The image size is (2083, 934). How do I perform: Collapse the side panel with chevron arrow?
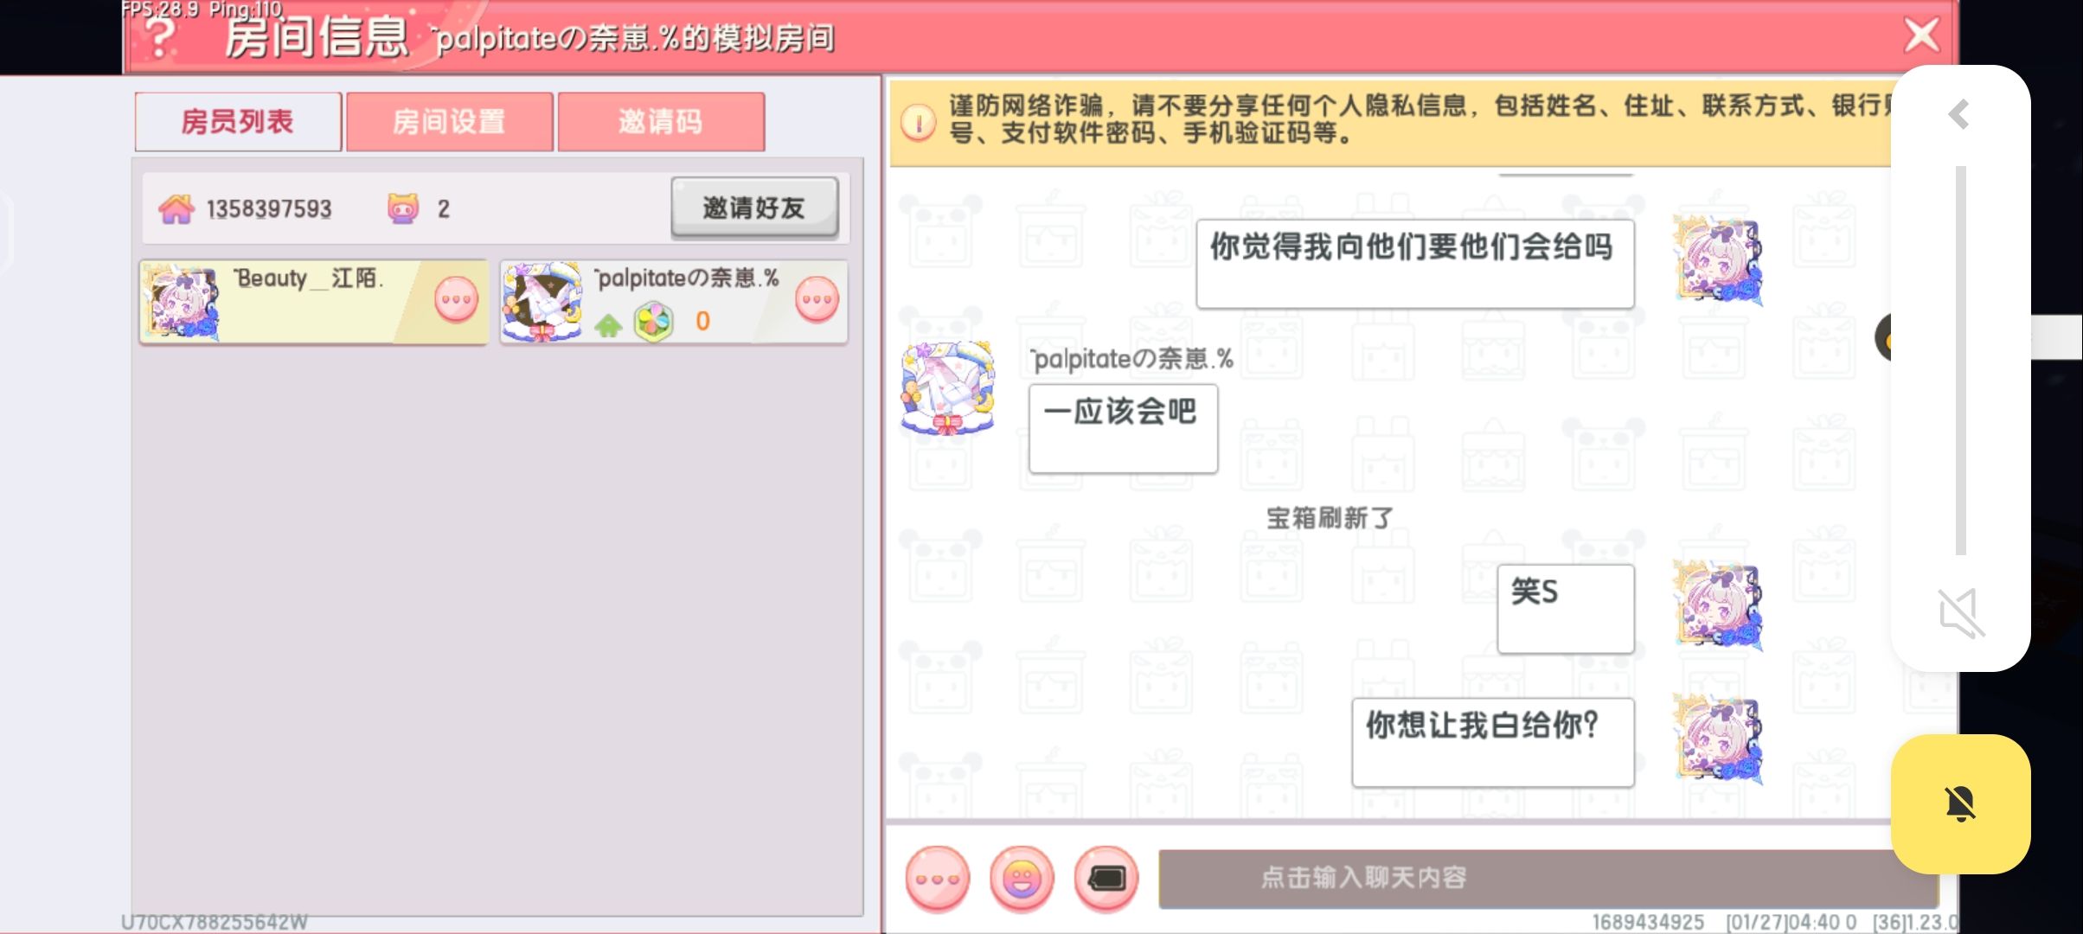coord(1960,114)
